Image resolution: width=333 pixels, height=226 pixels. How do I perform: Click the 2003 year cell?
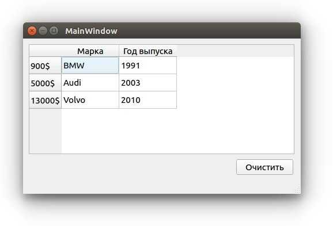pyautogui.click(x=148, y=83)
